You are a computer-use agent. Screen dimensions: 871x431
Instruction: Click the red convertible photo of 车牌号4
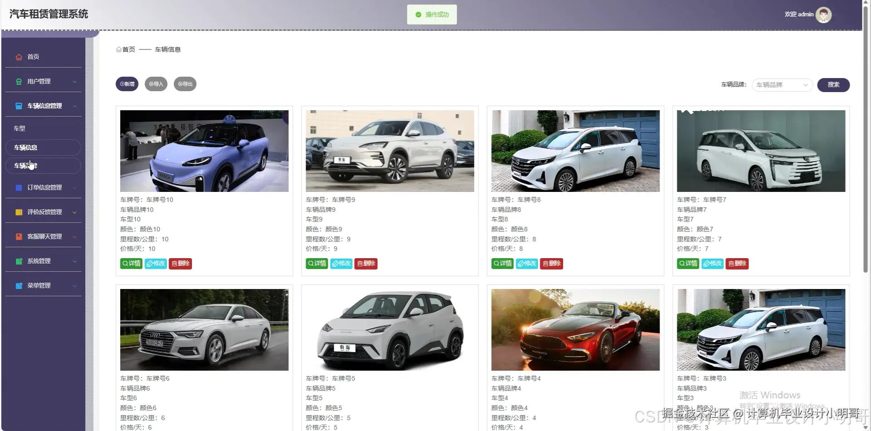[x=575, y=330]
